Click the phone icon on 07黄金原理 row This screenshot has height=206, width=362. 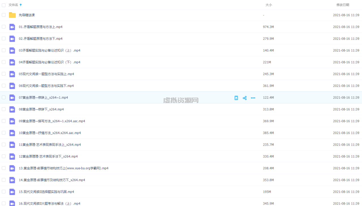pos(236,98)
